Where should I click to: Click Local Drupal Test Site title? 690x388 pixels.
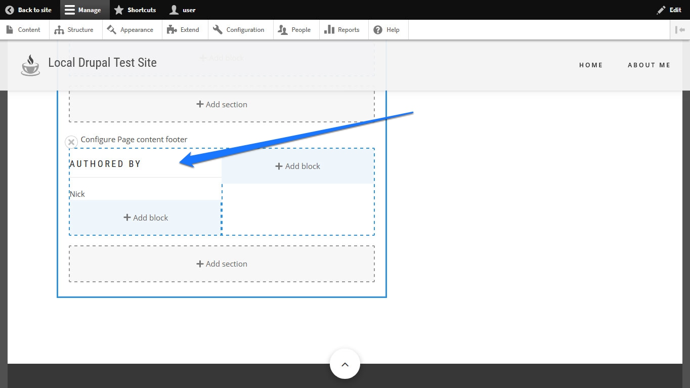(102, 63)
